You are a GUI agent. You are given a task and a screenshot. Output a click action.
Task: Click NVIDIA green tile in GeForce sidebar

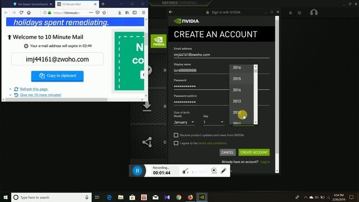click(x=158, y=41)
